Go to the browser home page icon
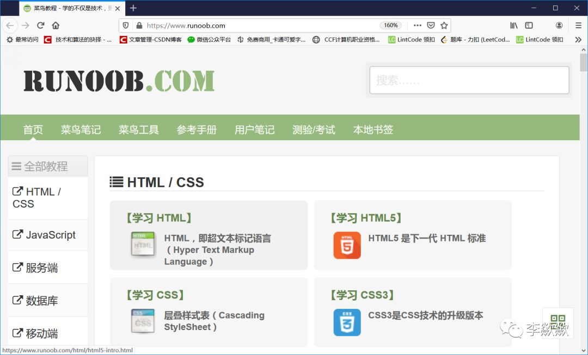Screen dimensions: 588x355 pos(56,26)
